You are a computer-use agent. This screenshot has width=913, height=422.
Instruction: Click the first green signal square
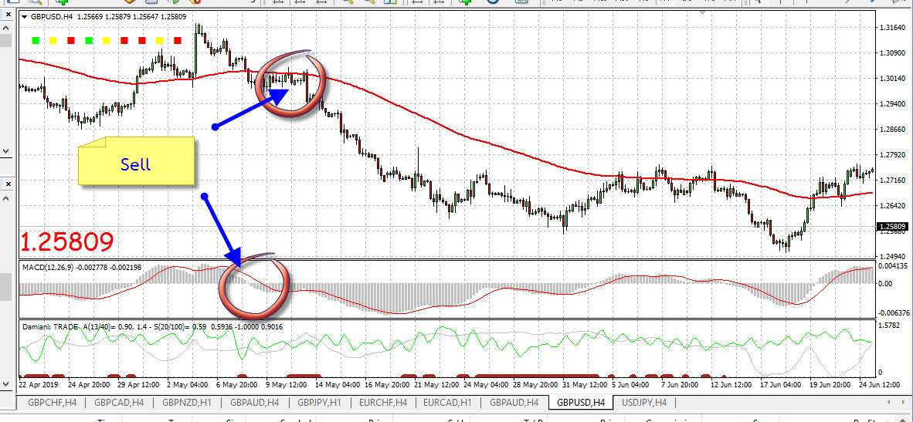pos(35,39)
